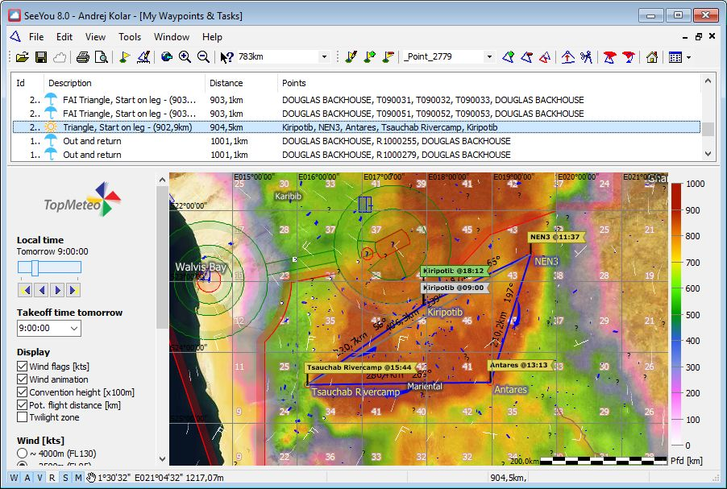Viewport: 727px width, 489px height.
Task: Jump to first time step button
Action: pyautogui.click(x=25, y=290)
